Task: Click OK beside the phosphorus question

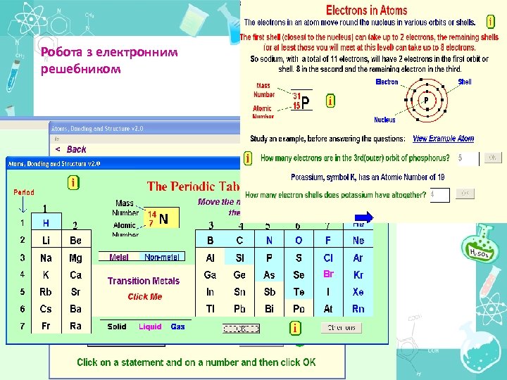Action: pyautogui.click(x=493, y=158)
